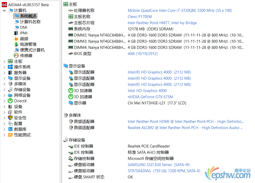Open the nVIDIA GeForce GTX 675M link
Image resolution: width=255 pixels, height=183 pixels.
coord(150,97)
